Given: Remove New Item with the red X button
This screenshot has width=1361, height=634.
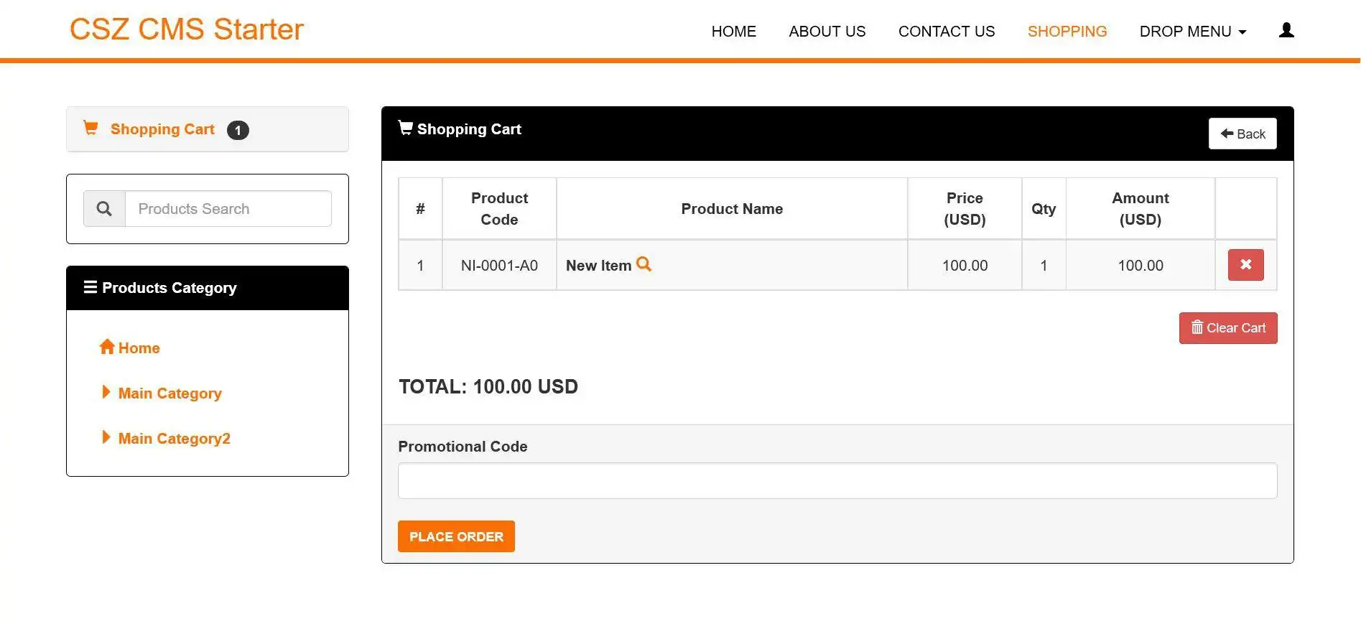Looking at the screenshot, I should (x=1245, y=265).
